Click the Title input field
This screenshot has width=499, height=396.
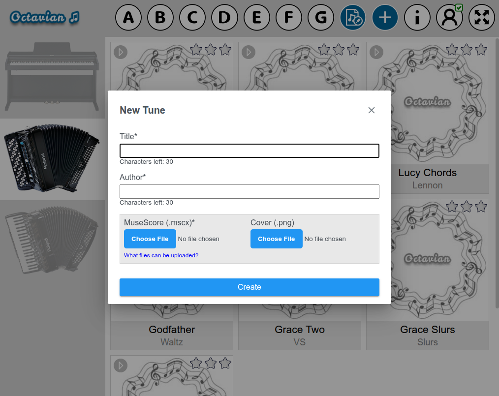[249, 151]
